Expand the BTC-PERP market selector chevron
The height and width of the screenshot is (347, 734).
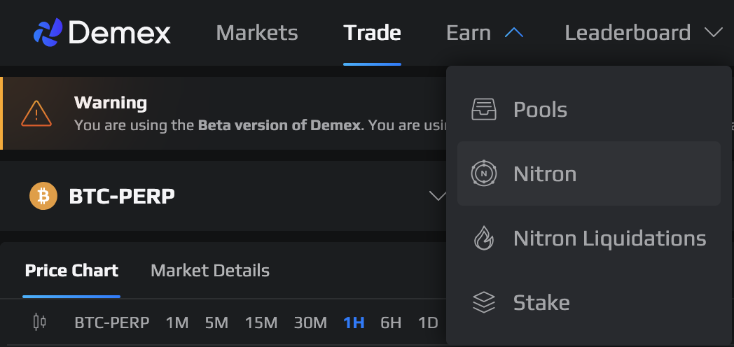(x=438, y=196)
